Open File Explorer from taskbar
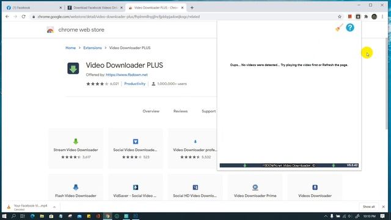391x220 pixels. pos(42,216)
